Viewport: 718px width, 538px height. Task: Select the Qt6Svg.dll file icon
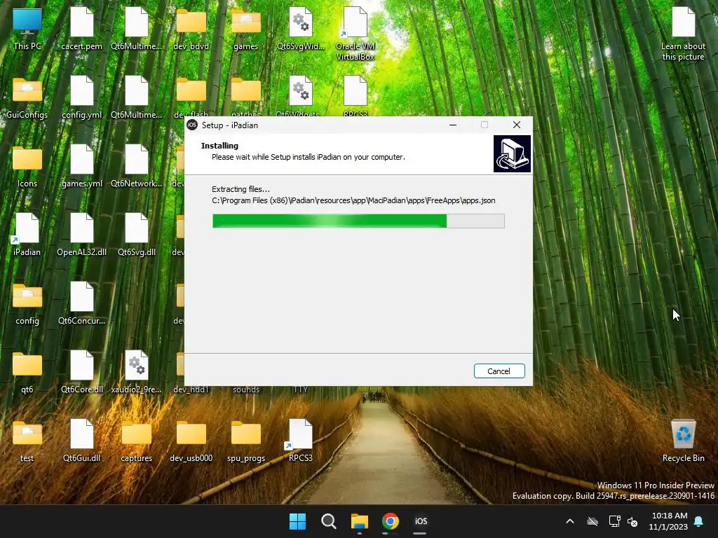137,235
